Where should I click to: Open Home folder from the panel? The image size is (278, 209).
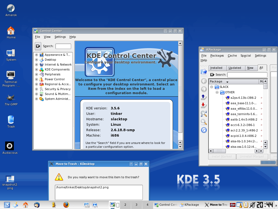click(26, 205)
